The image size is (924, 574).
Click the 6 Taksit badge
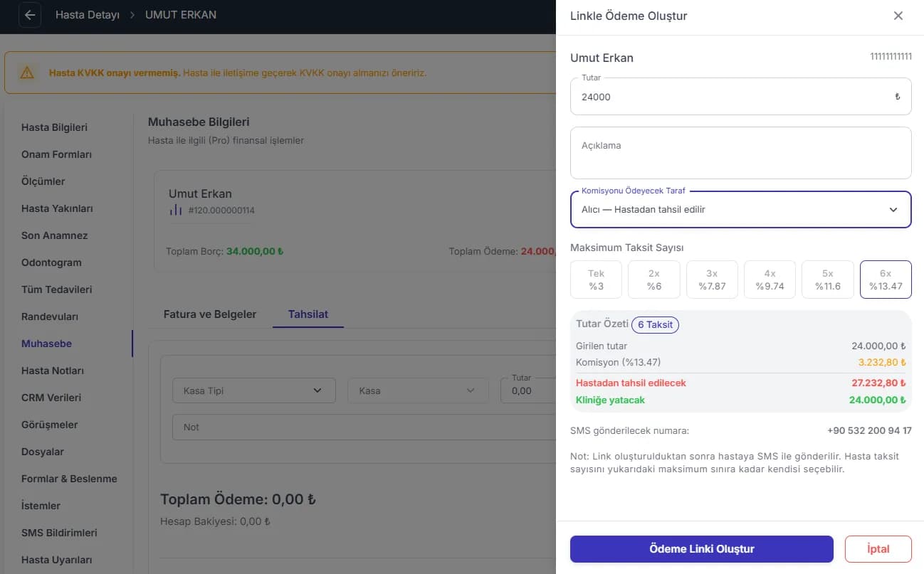click(655, 325)
